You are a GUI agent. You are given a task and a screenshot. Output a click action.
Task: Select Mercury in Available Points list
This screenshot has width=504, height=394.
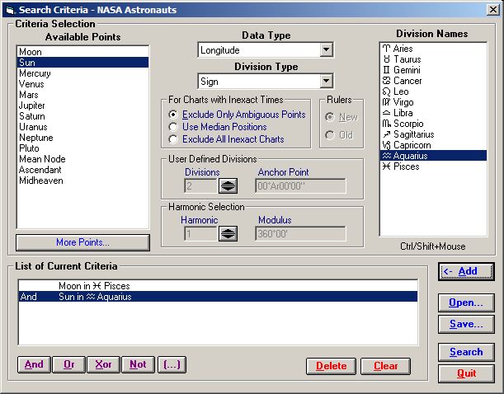35,73
